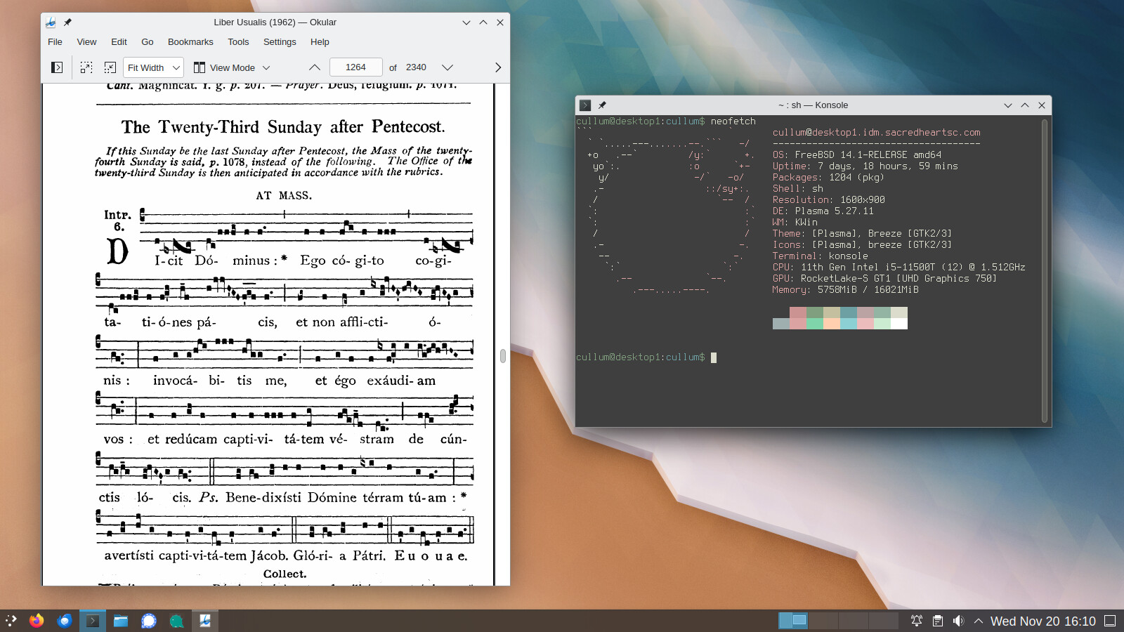Click the Okular document vertical scrollbar handle
The height and width of the screenshot is (632, 1124).
tap(503, 356)
